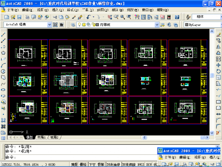Toggle 捕捉 snap mode in status bar
Image resolution: width=222 pixels, height=167 pixels.
(74, 164)
